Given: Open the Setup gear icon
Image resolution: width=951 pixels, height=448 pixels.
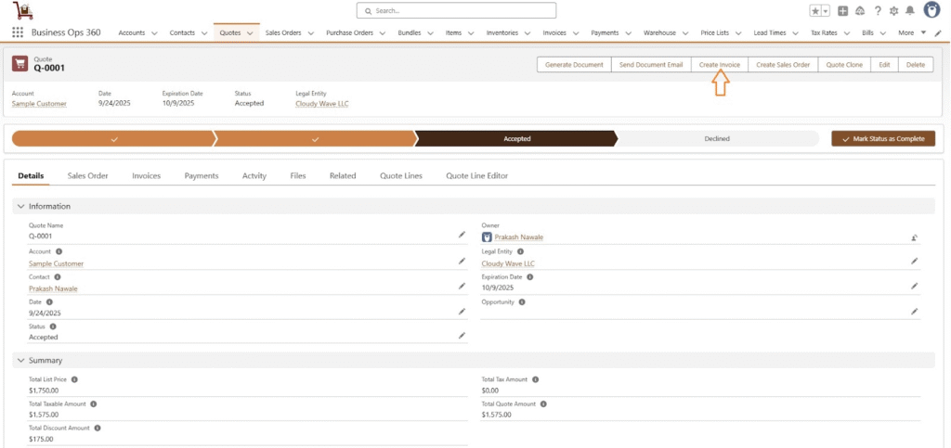Looking at the screenshot, I should click(x=894, y=11).
